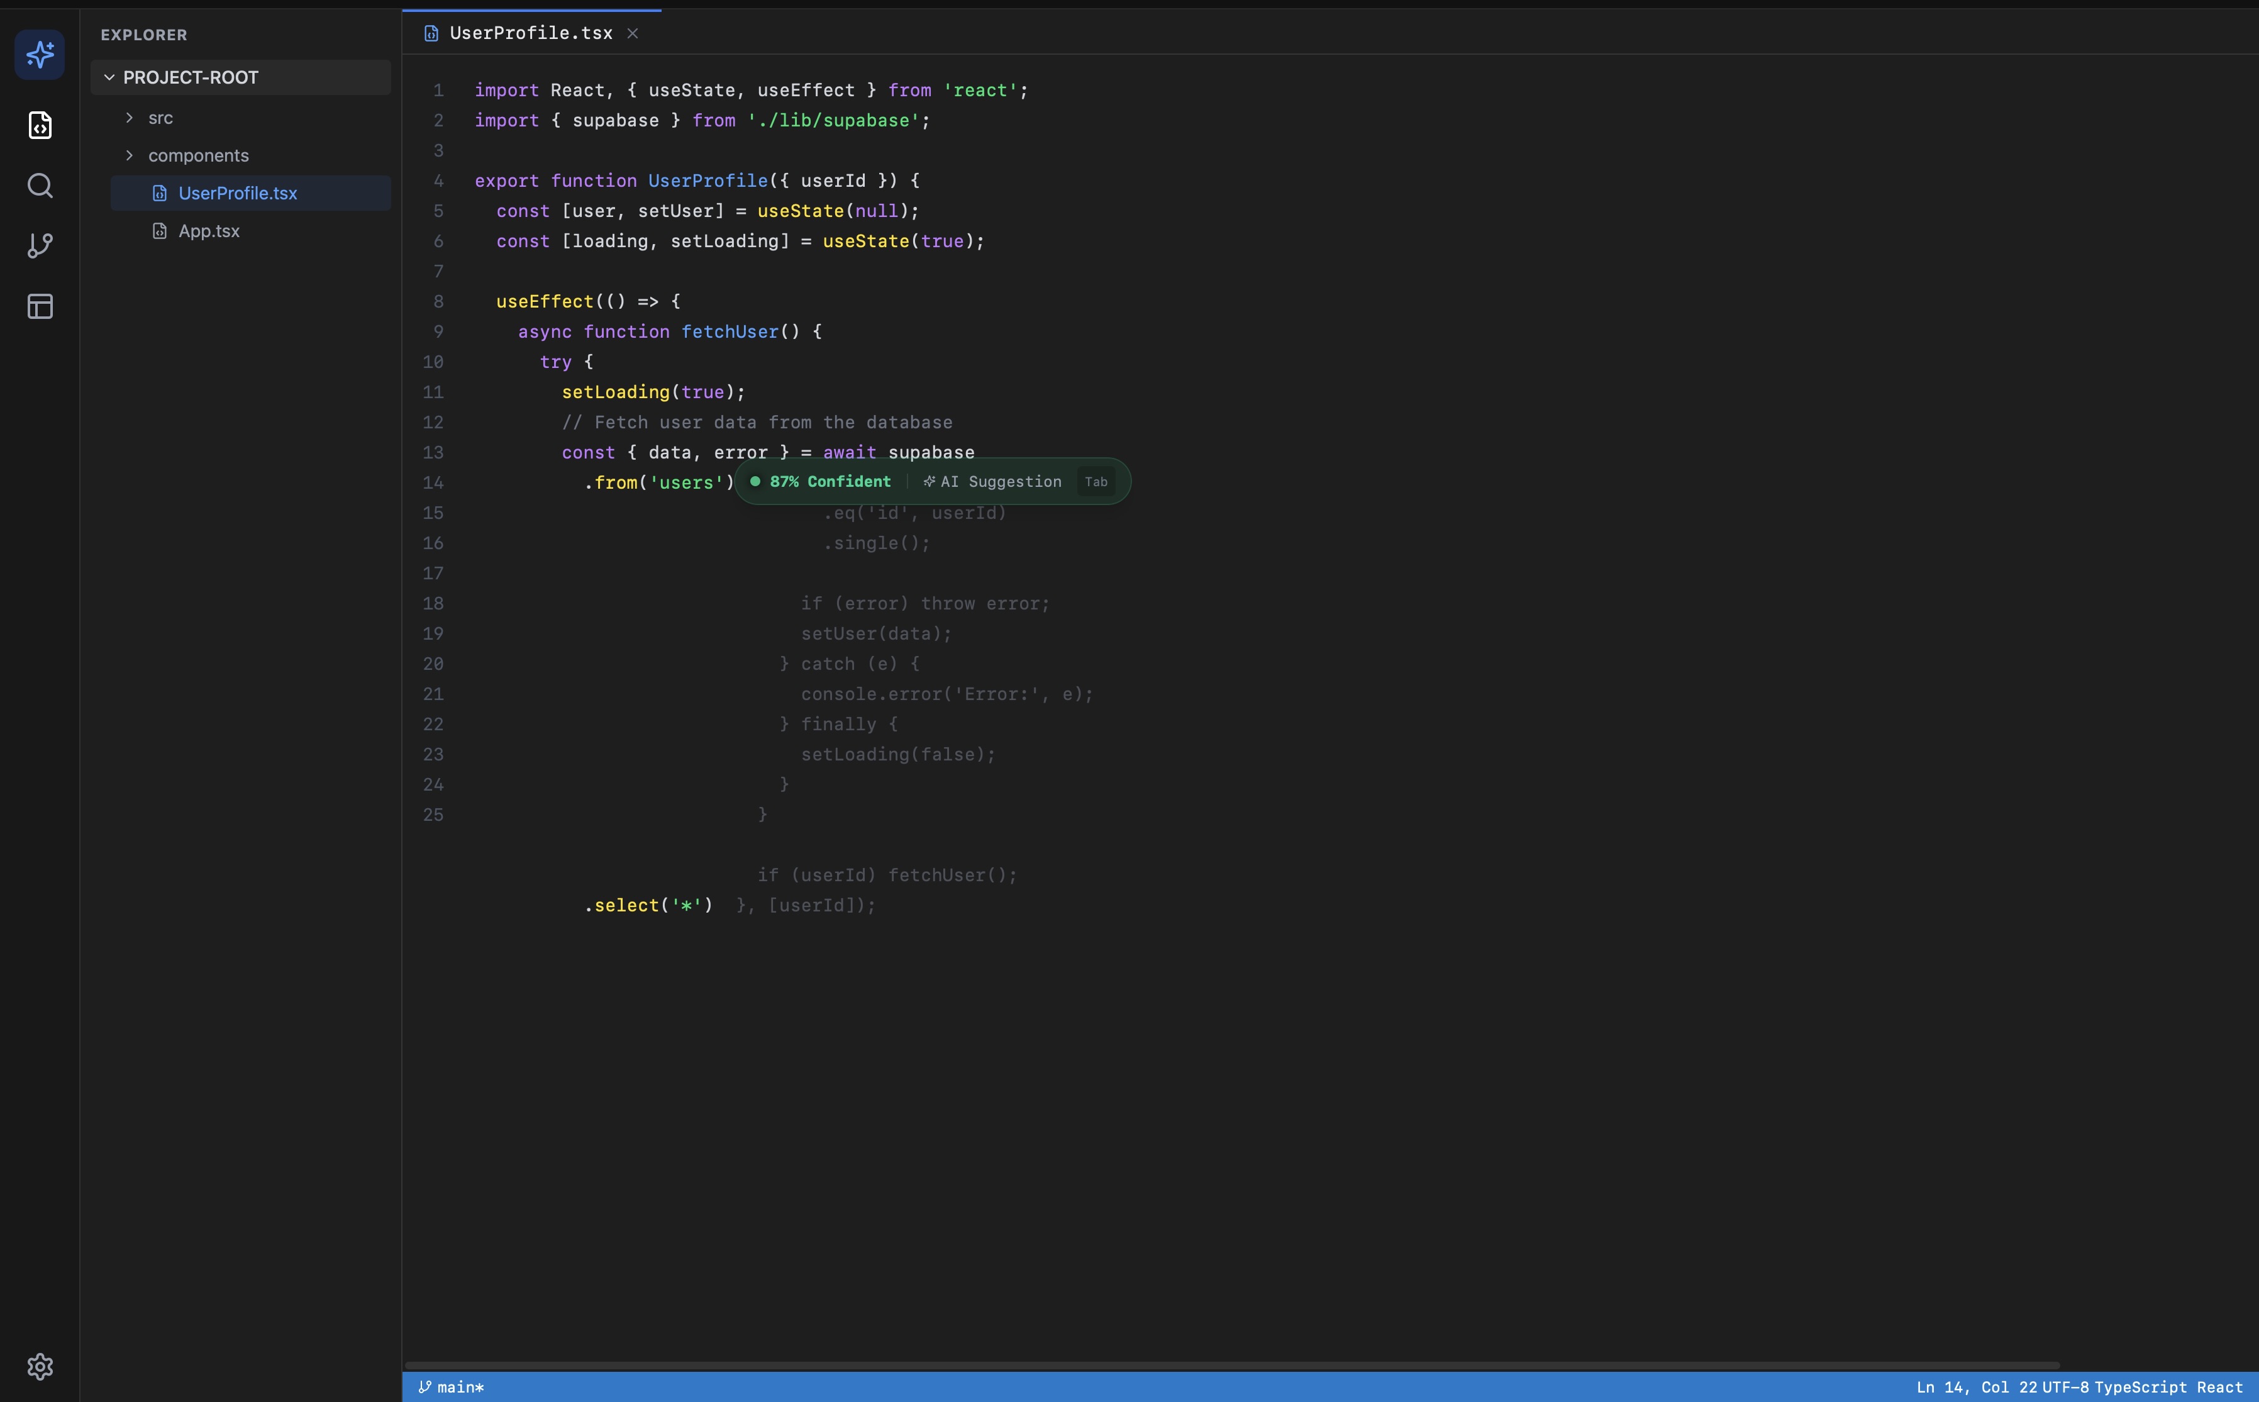
Task: Open the Search panel in the activity bar
Action: pyautogui.click(x=40, y=186)
